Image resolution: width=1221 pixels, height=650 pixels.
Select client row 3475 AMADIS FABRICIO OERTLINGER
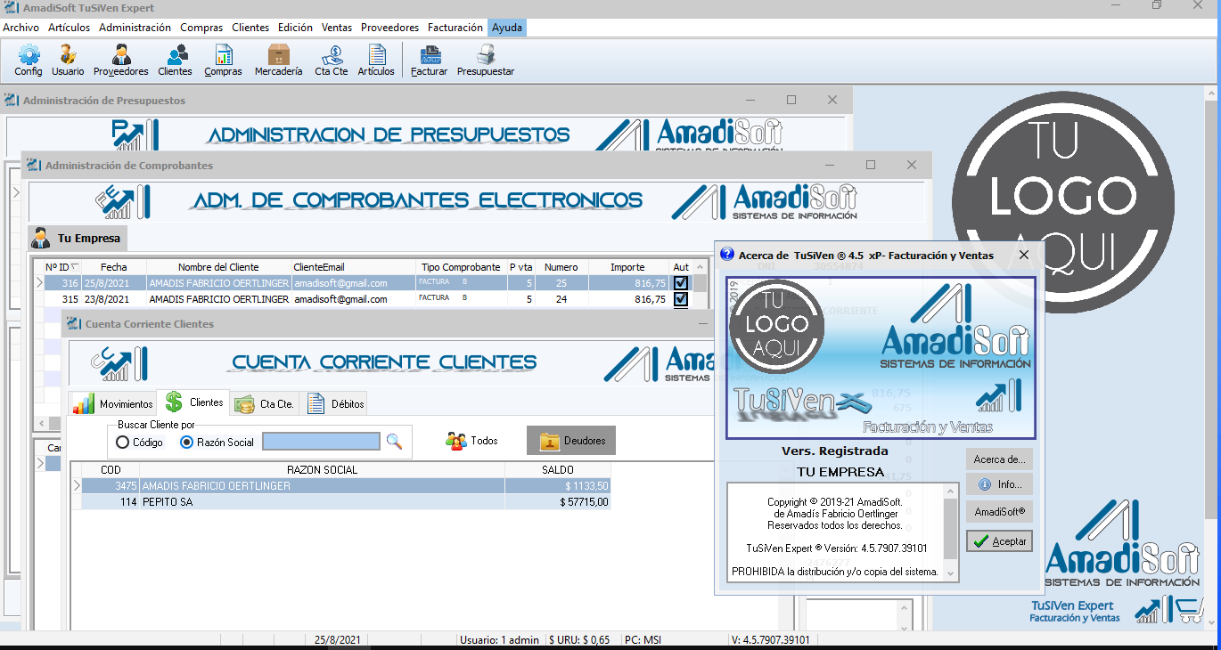coord(346,486)
